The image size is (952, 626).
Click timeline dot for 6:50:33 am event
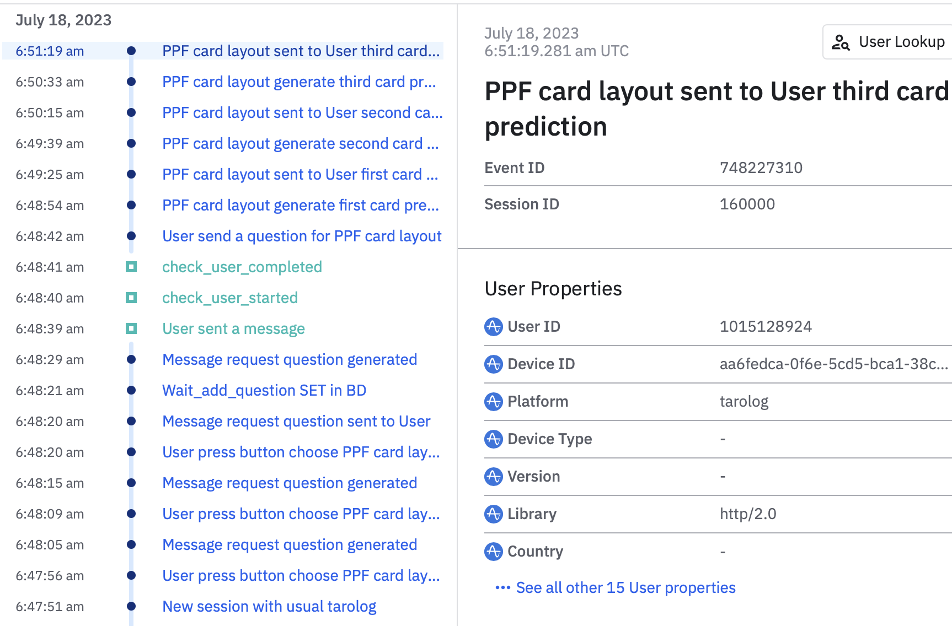coord(131,82)
